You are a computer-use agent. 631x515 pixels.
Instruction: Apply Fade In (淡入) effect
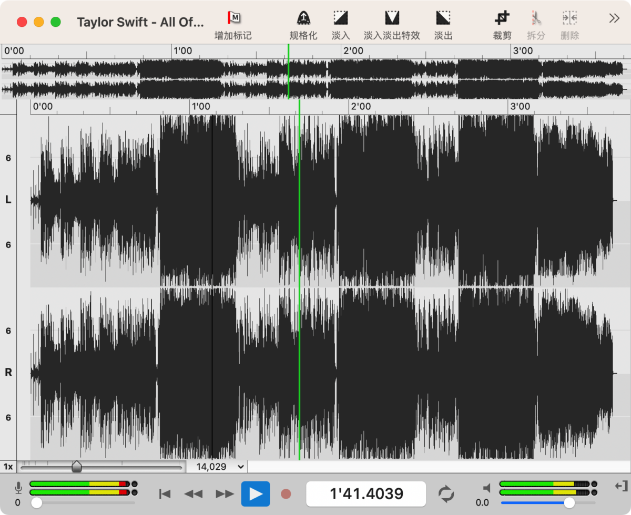341,18
